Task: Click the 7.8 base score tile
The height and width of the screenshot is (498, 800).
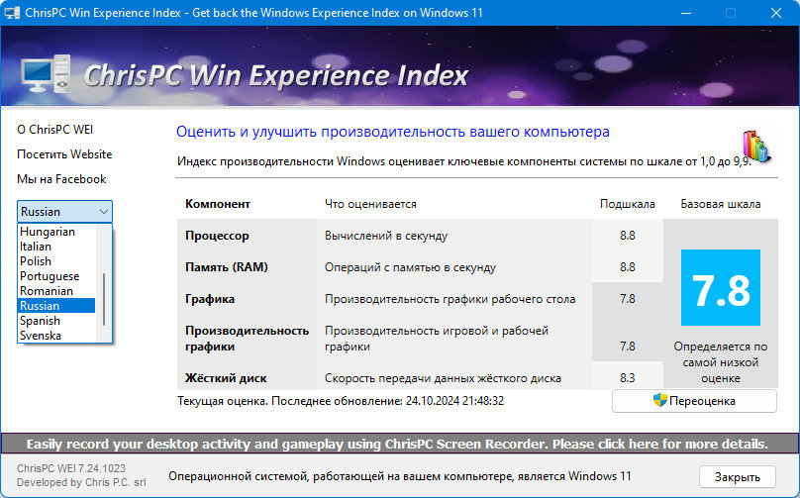Action: coord(721,288)
